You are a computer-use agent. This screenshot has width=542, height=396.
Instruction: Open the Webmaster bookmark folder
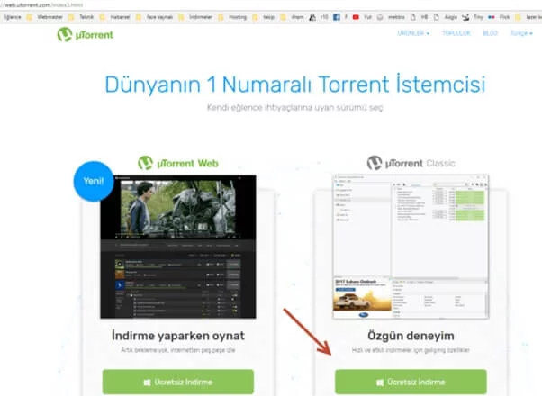(45, 17)
